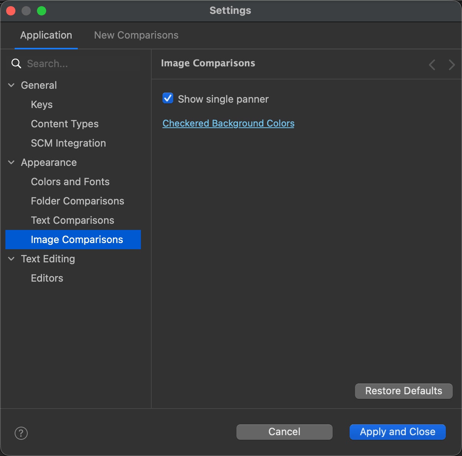The height and width of the screenshot is (456, 462).
Task: Open Checkered Background Colors link
Action: click(x=228, y=123)
